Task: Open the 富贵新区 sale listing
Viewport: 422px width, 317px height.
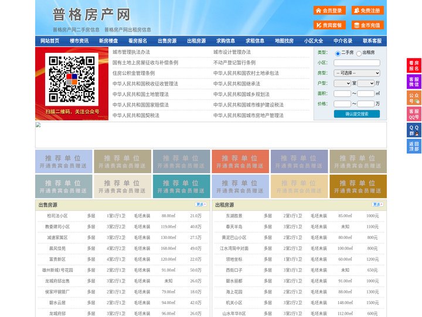Action: pyautogui.click(x=57, y=259)
